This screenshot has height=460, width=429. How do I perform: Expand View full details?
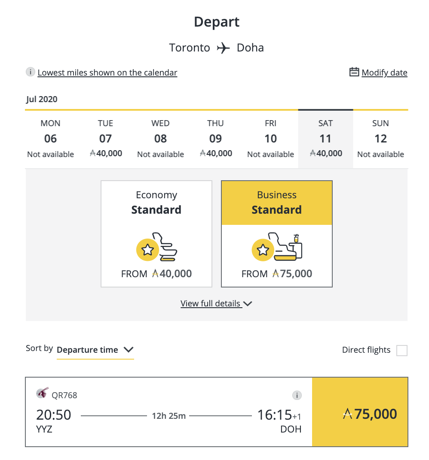[x=211, y=303]
